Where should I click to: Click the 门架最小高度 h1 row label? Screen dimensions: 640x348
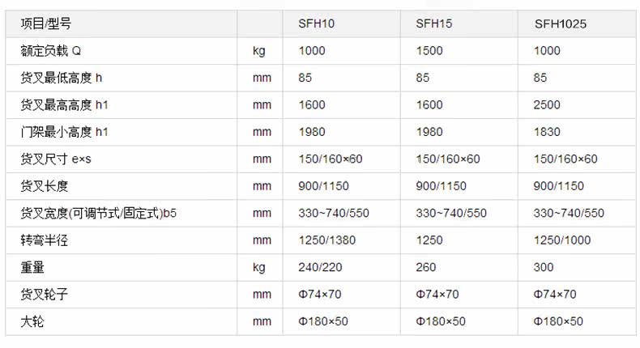(x=64, y=132)
